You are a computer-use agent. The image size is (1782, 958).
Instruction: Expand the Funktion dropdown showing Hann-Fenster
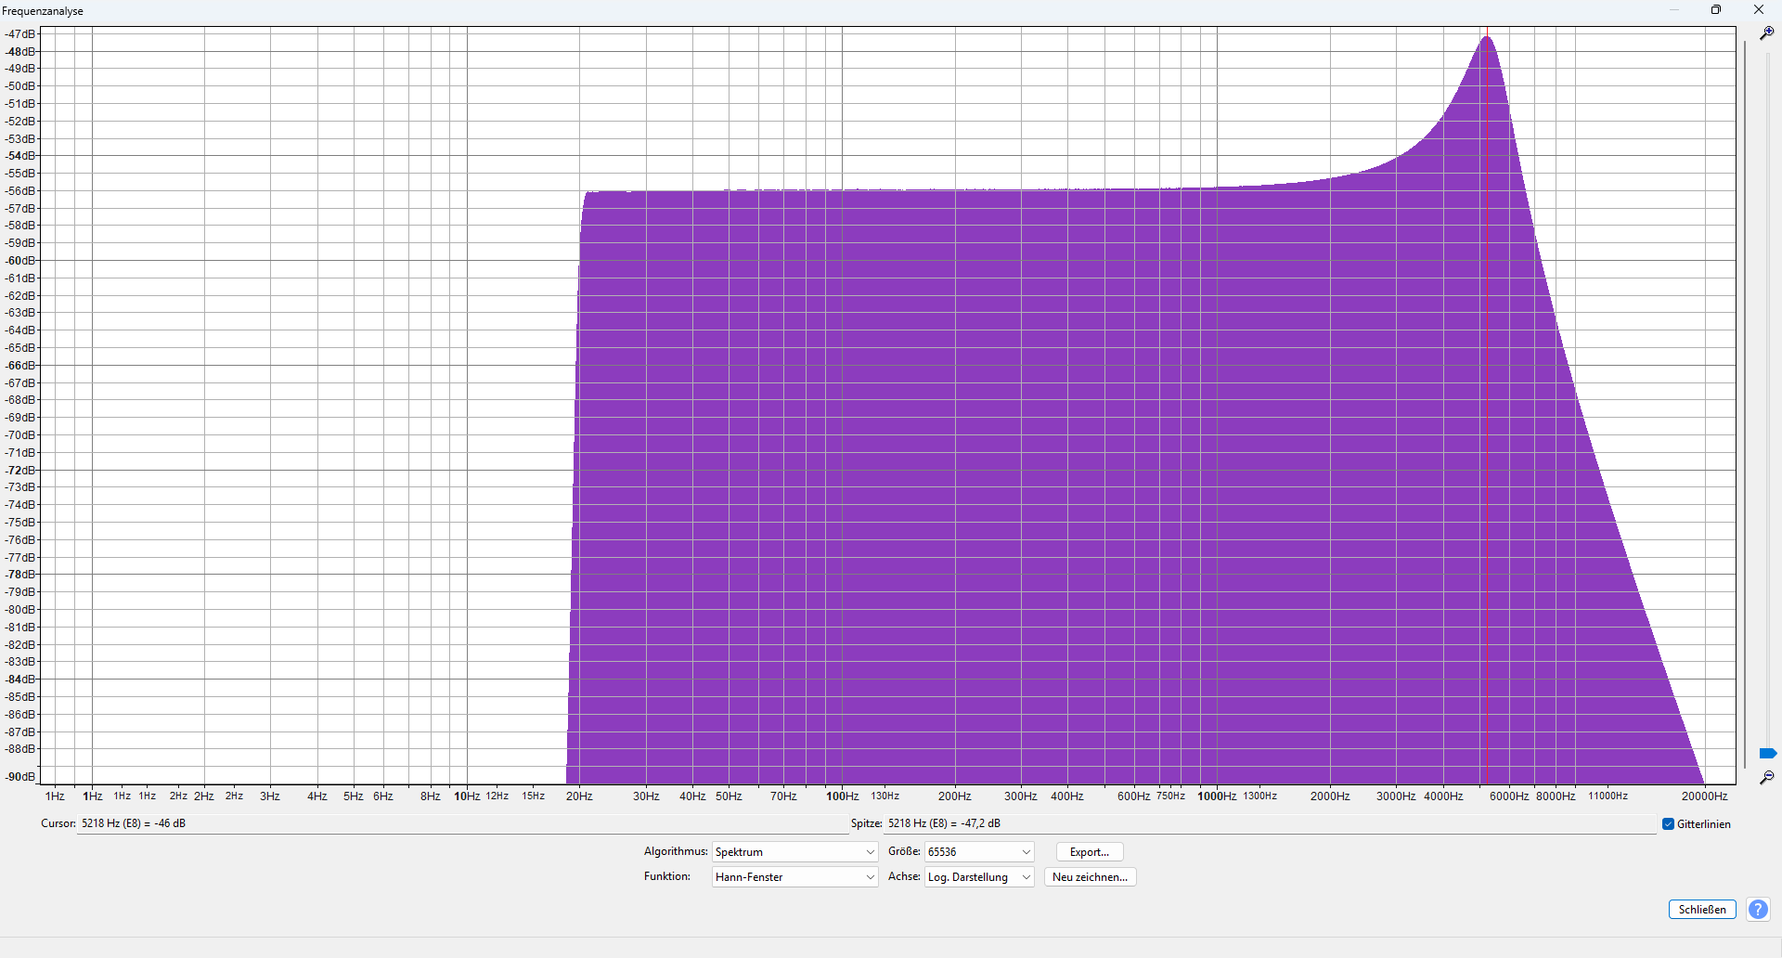[x=794, y=877]
